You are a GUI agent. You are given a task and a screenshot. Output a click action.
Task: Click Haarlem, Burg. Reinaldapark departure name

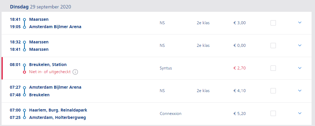pos(58,110)
